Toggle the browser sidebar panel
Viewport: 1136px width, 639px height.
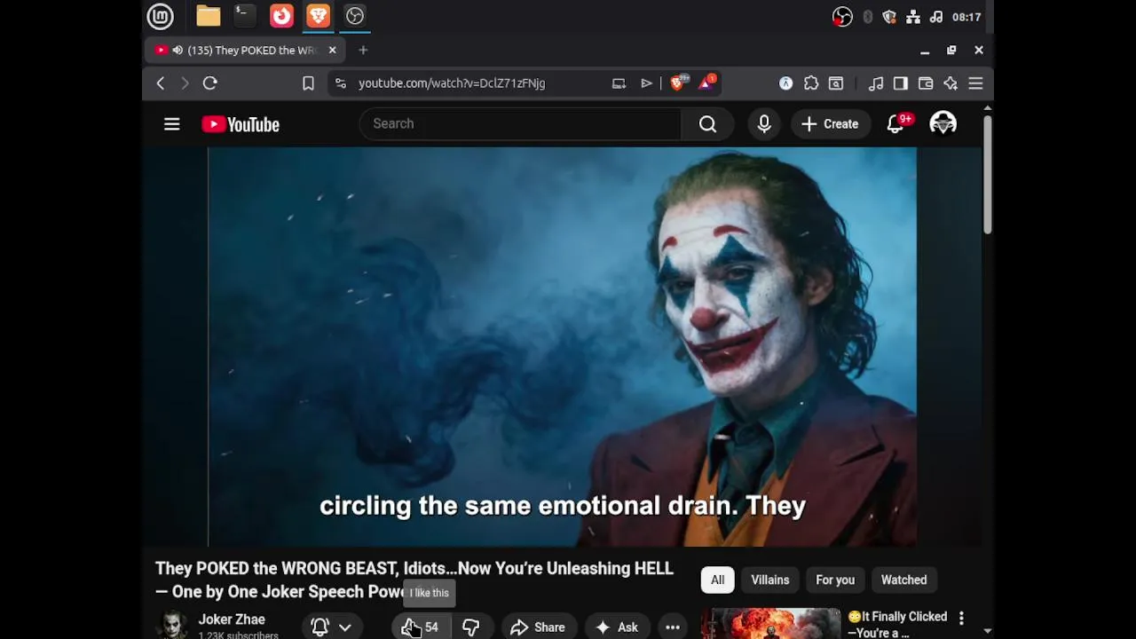click(901, 83)
